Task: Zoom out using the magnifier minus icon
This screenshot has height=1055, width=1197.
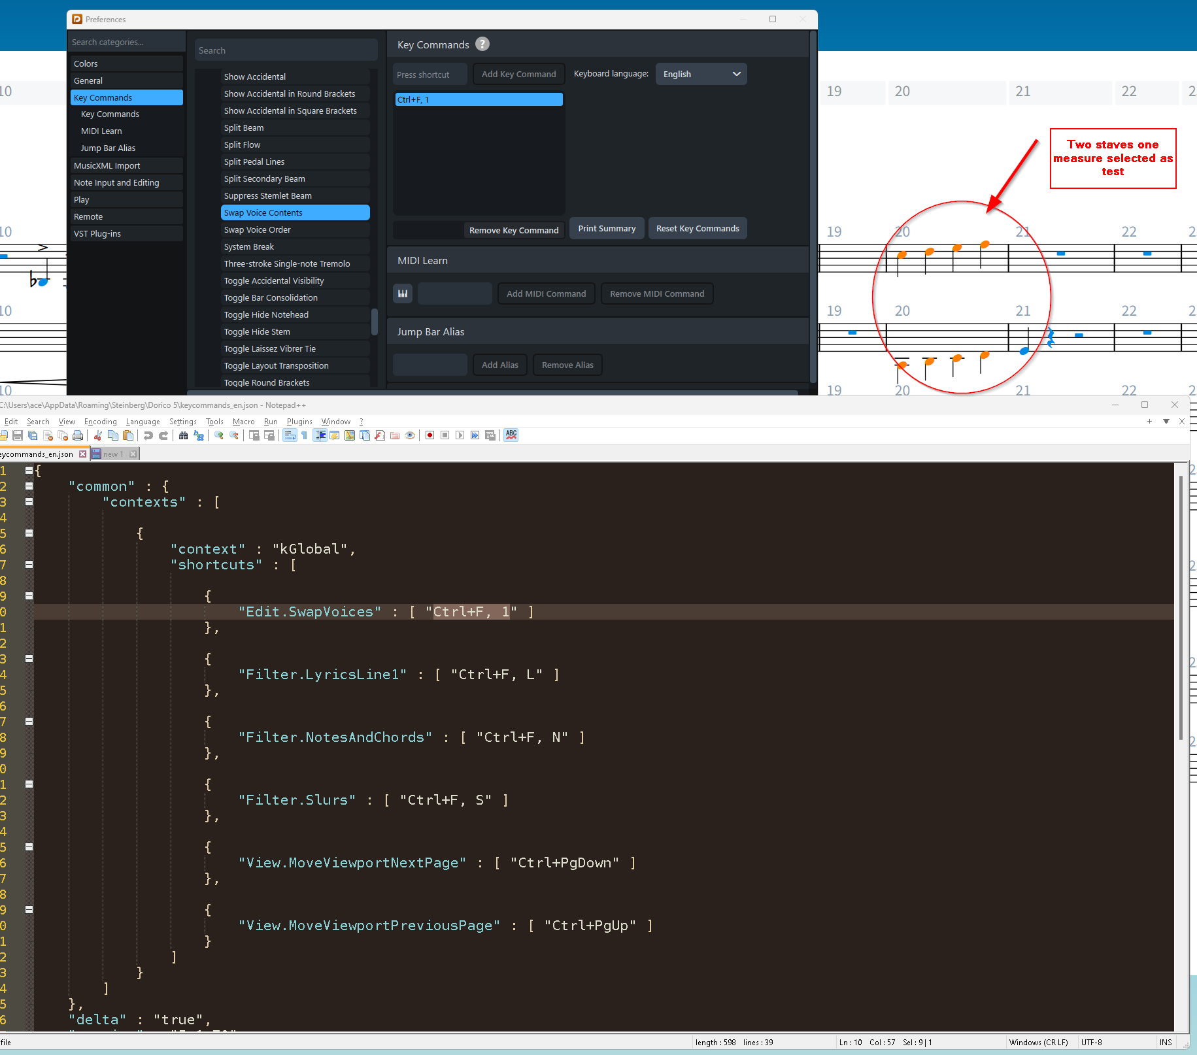Action: point(234,435)
